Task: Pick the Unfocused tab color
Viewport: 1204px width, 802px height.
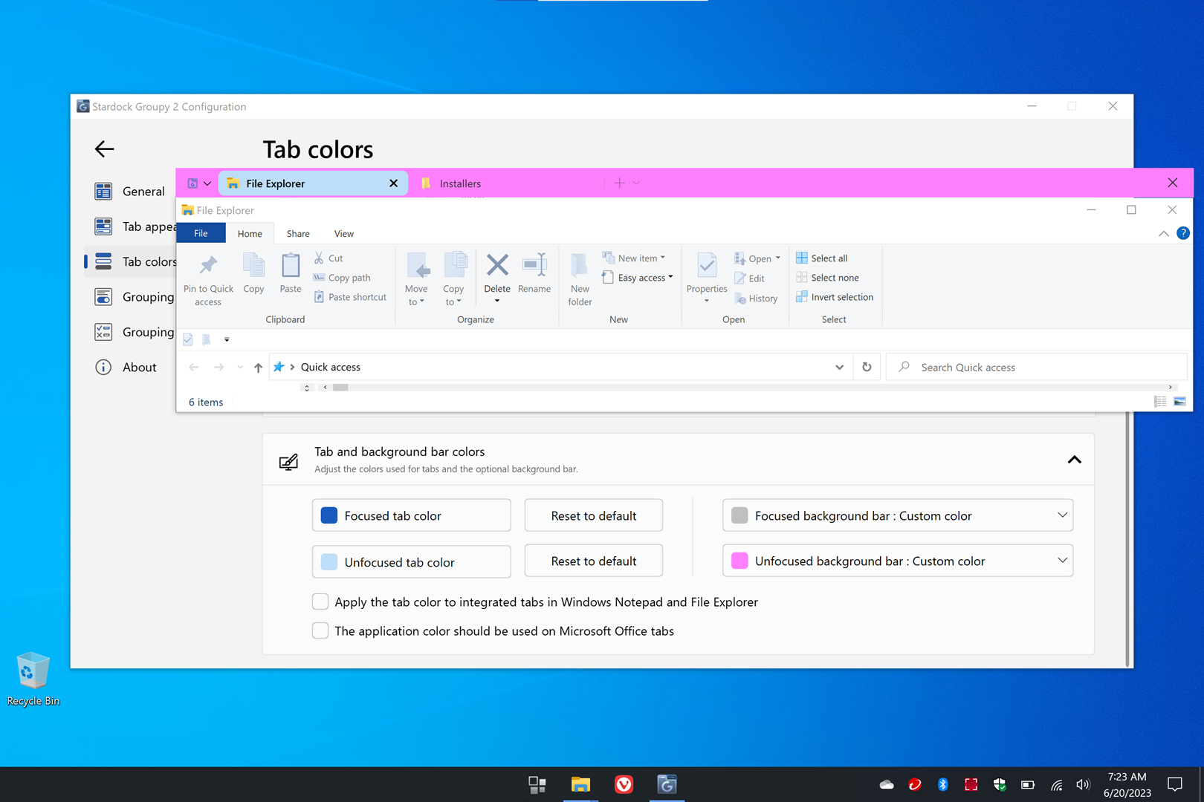Action: point(411,561)
